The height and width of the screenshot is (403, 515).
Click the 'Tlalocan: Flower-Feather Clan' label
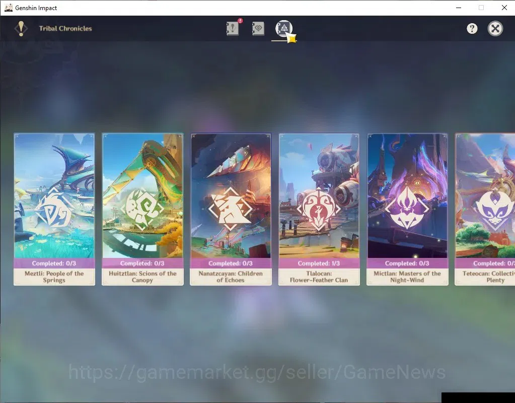coord(319,277)
